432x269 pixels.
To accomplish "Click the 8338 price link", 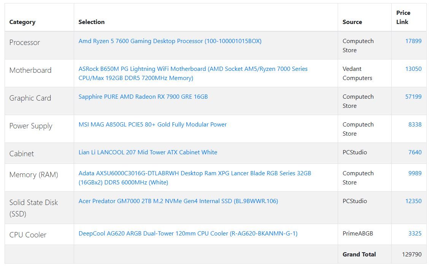I will coord(415,125).
